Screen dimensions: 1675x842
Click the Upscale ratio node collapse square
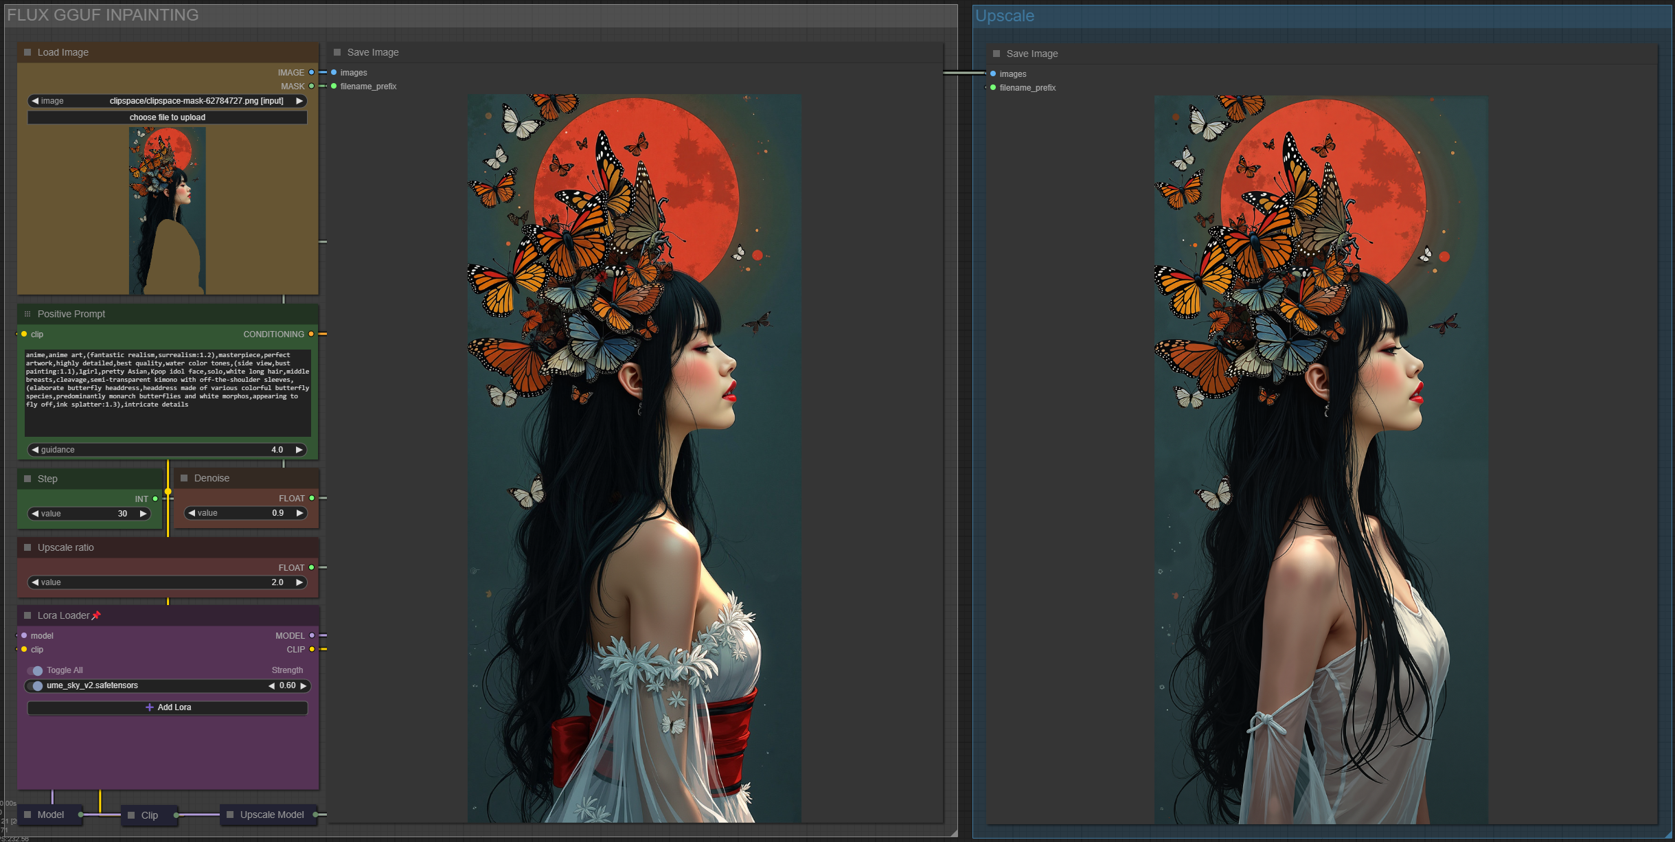coord(27,547)
